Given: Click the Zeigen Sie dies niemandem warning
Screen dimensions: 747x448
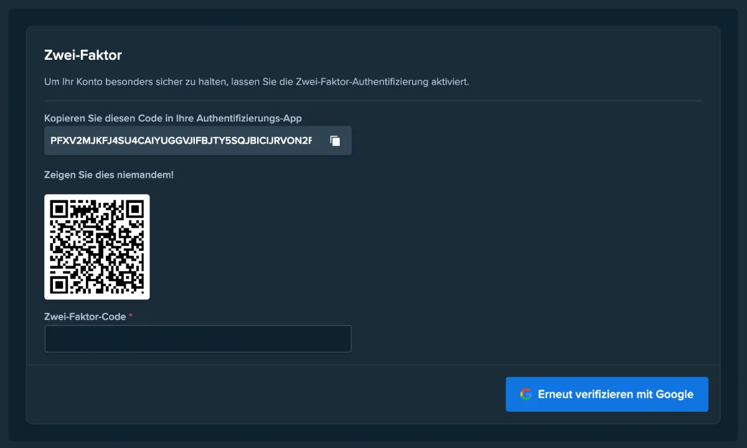Looking at the screenshot, I should coord(109,175).
